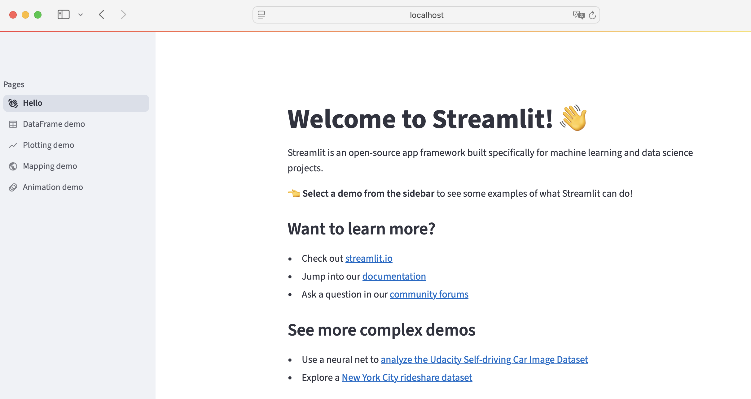Toggle the Safari sidebar
The image size is (751, 399).
63,14
